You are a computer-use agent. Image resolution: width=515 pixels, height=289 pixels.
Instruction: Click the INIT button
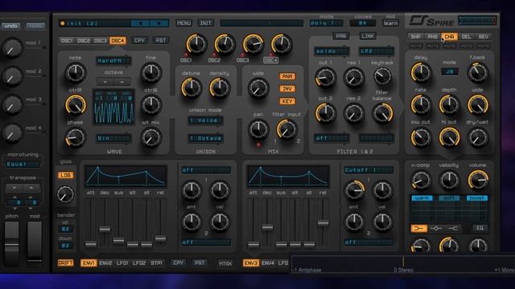tap(206, 23)
